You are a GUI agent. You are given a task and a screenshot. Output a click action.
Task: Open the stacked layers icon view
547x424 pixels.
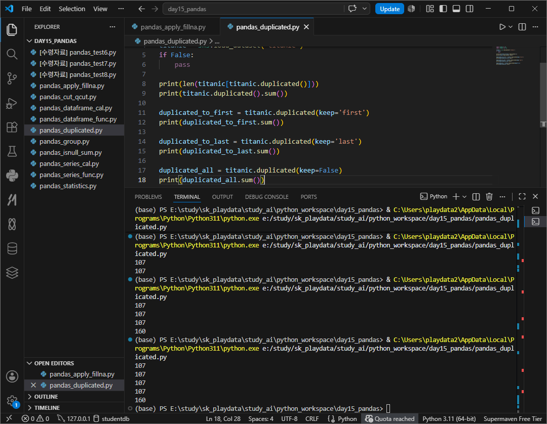tap(12, 272)
